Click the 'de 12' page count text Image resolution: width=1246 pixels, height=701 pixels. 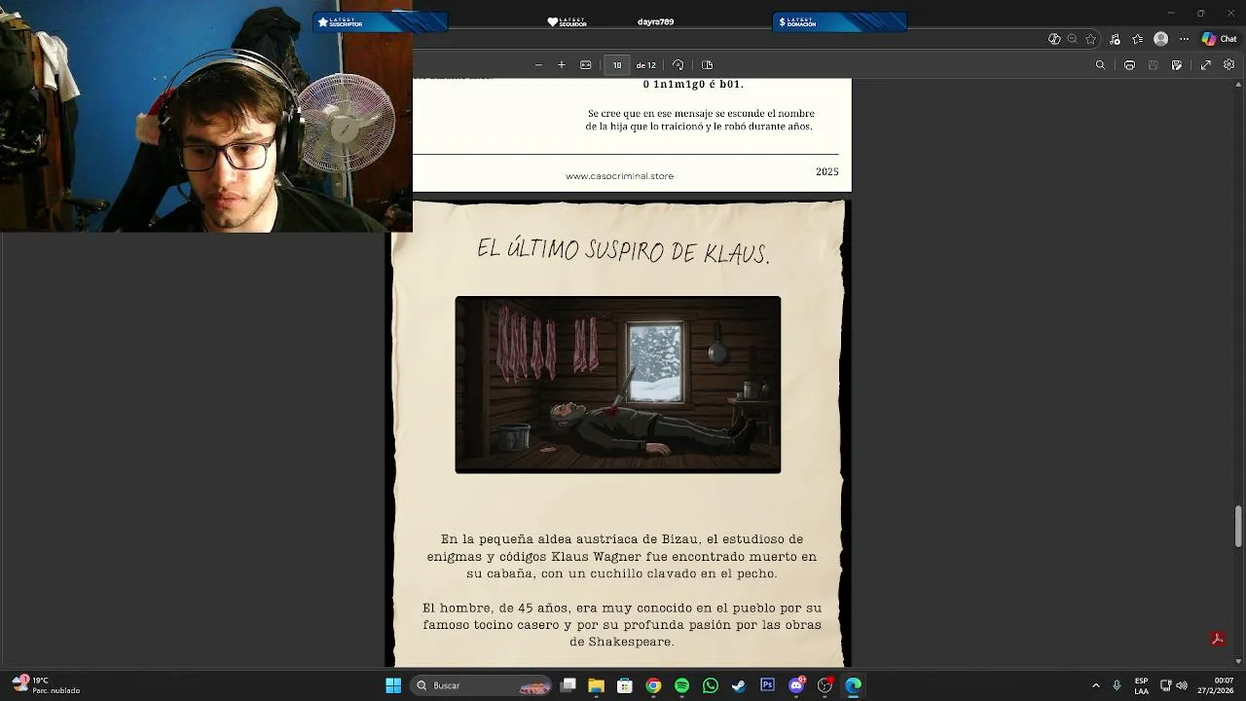(x=646, y=65)
